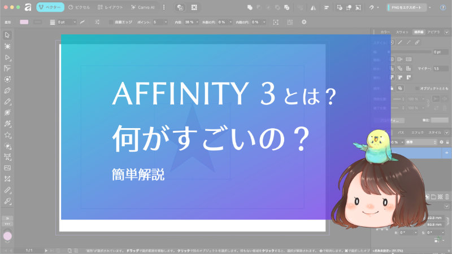Image resolution: width=452 pixels, height=254 pixels.
Task: Open the layer blend mode 標準 dropdown
Action: click(x=421, y=142)
